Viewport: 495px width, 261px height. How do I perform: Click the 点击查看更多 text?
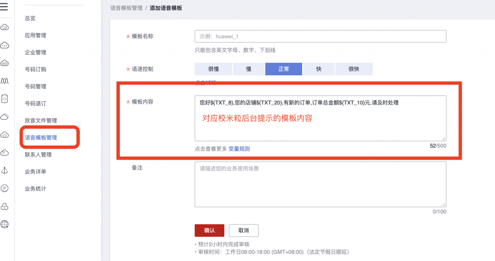point(211,149)
